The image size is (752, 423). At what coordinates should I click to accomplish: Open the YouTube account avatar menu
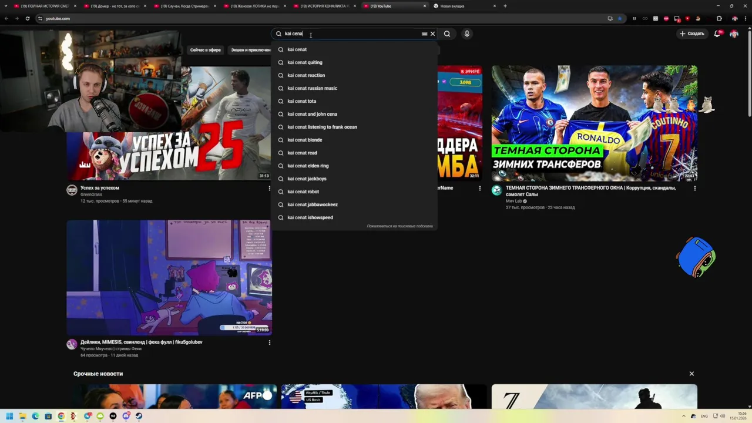(x=734, y=33)
